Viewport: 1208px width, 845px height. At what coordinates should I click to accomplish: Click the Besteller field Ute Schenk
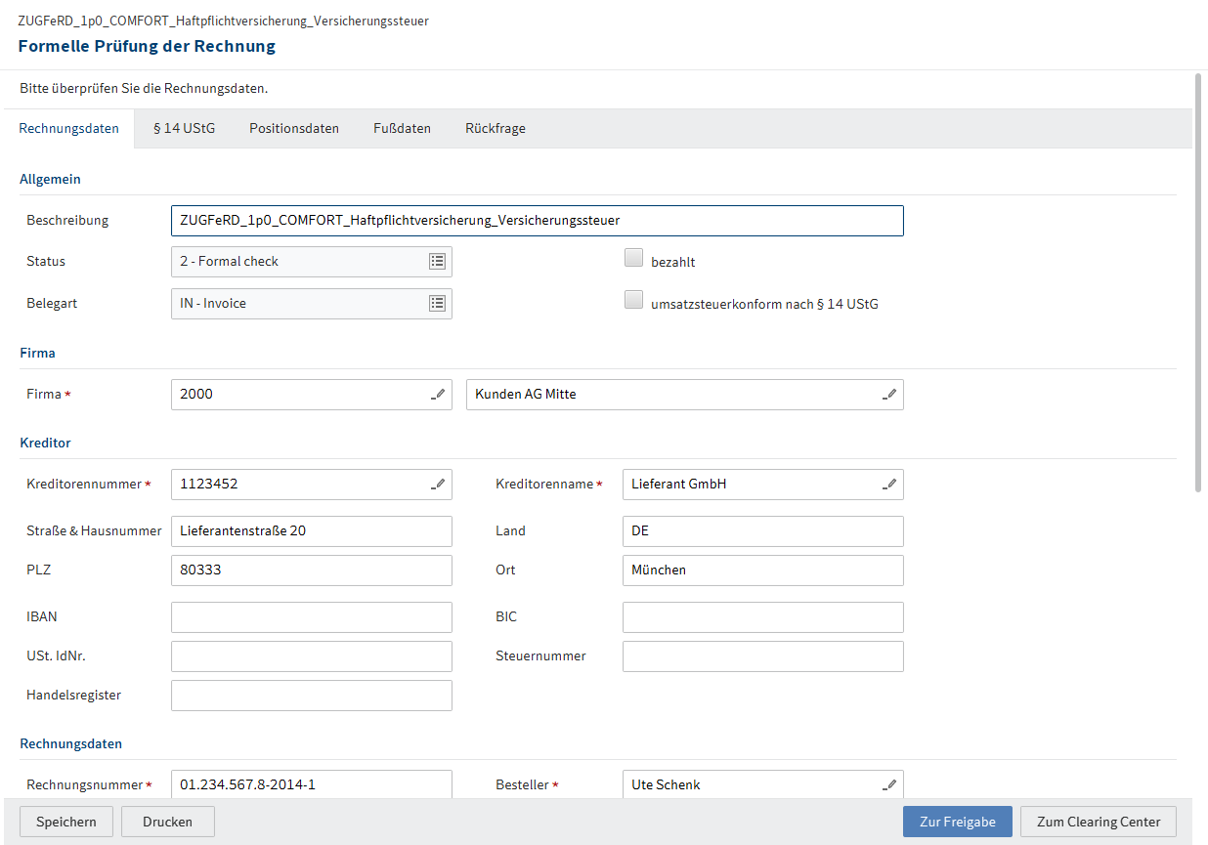[x=763, y=784]
